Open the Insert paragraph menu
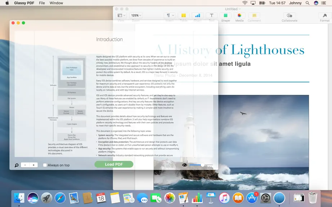Image resolution: width=332 pixels, height=207 pixels. 170,15
